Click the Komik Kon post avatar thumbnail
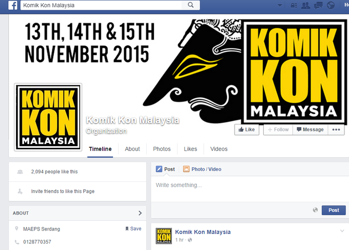 click(164, 236)
